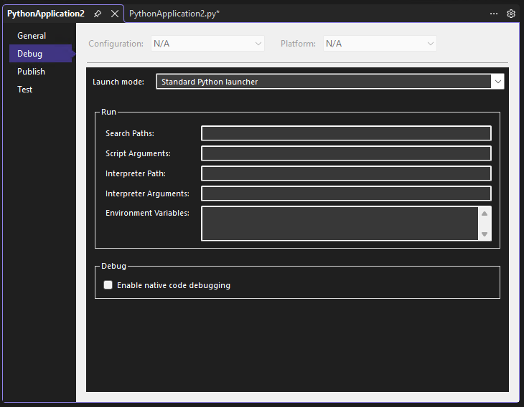This screenshot has width=524, height=407.
Task: Focus the Interpreter Arguments field
Action: point(346,193)
